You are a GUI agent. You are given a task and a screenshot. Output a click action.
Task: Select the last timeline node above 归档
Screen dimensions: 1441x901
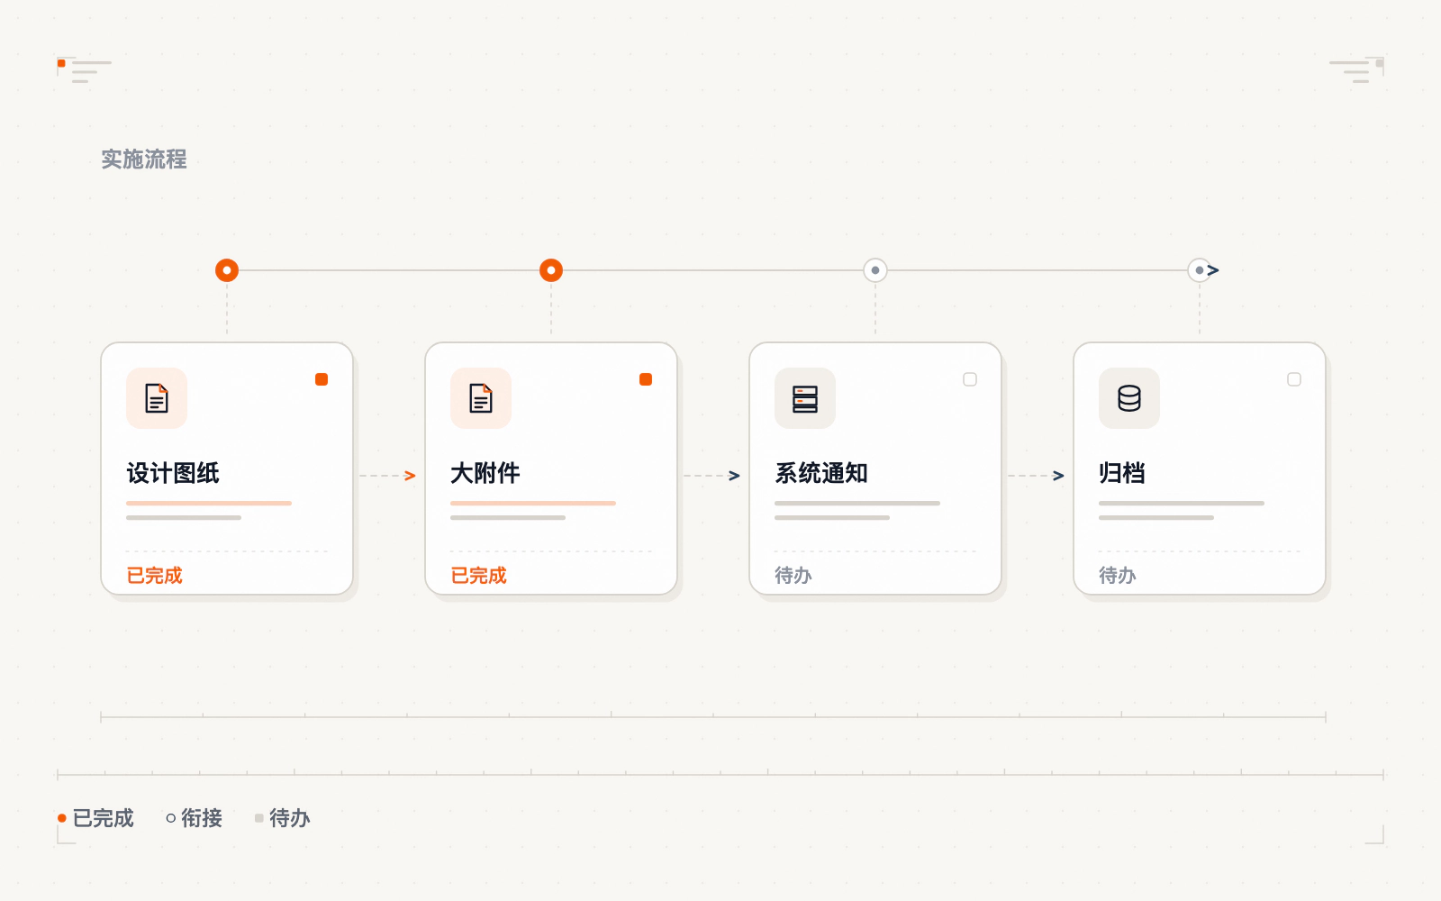coord(1200,270)
